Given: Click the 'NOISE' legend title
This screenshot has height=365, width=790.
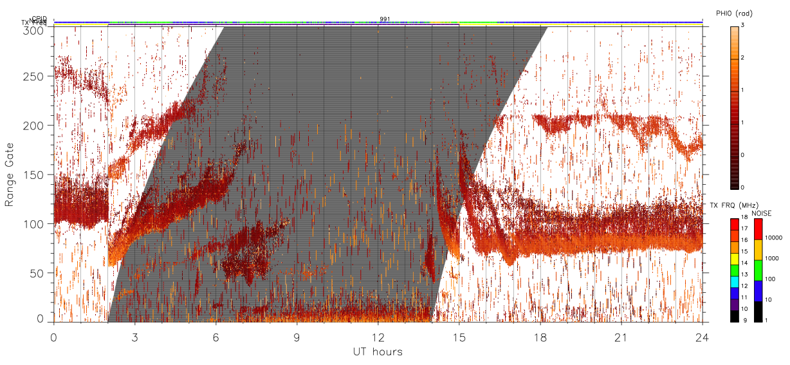Looking at the screenshot, I should 762,212.
